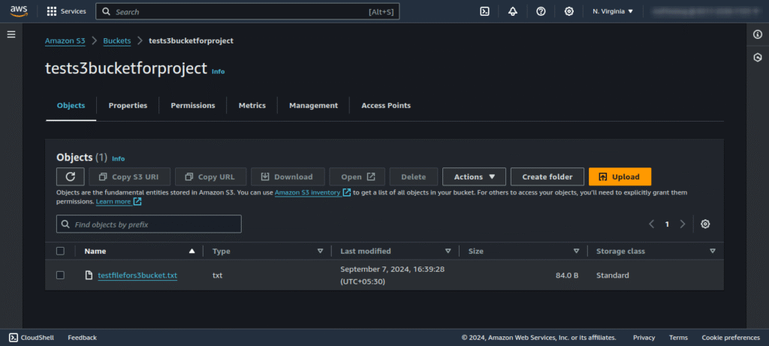This screenshot has height=346, width=769.
Task: Open table preferences gear icon
Action: tap(705, 224)
